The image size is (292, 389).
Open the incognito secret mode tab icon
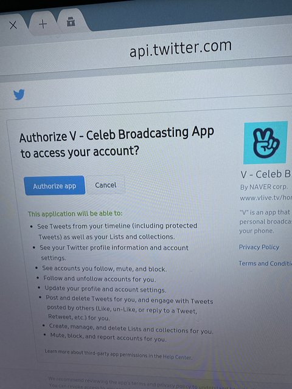(x=71, y=22)
